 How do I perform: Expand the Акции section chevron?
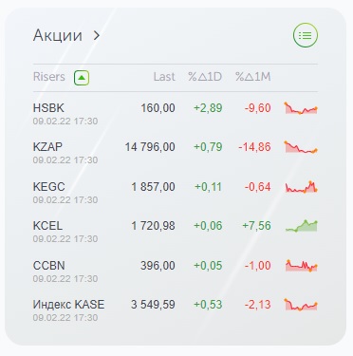97,35
